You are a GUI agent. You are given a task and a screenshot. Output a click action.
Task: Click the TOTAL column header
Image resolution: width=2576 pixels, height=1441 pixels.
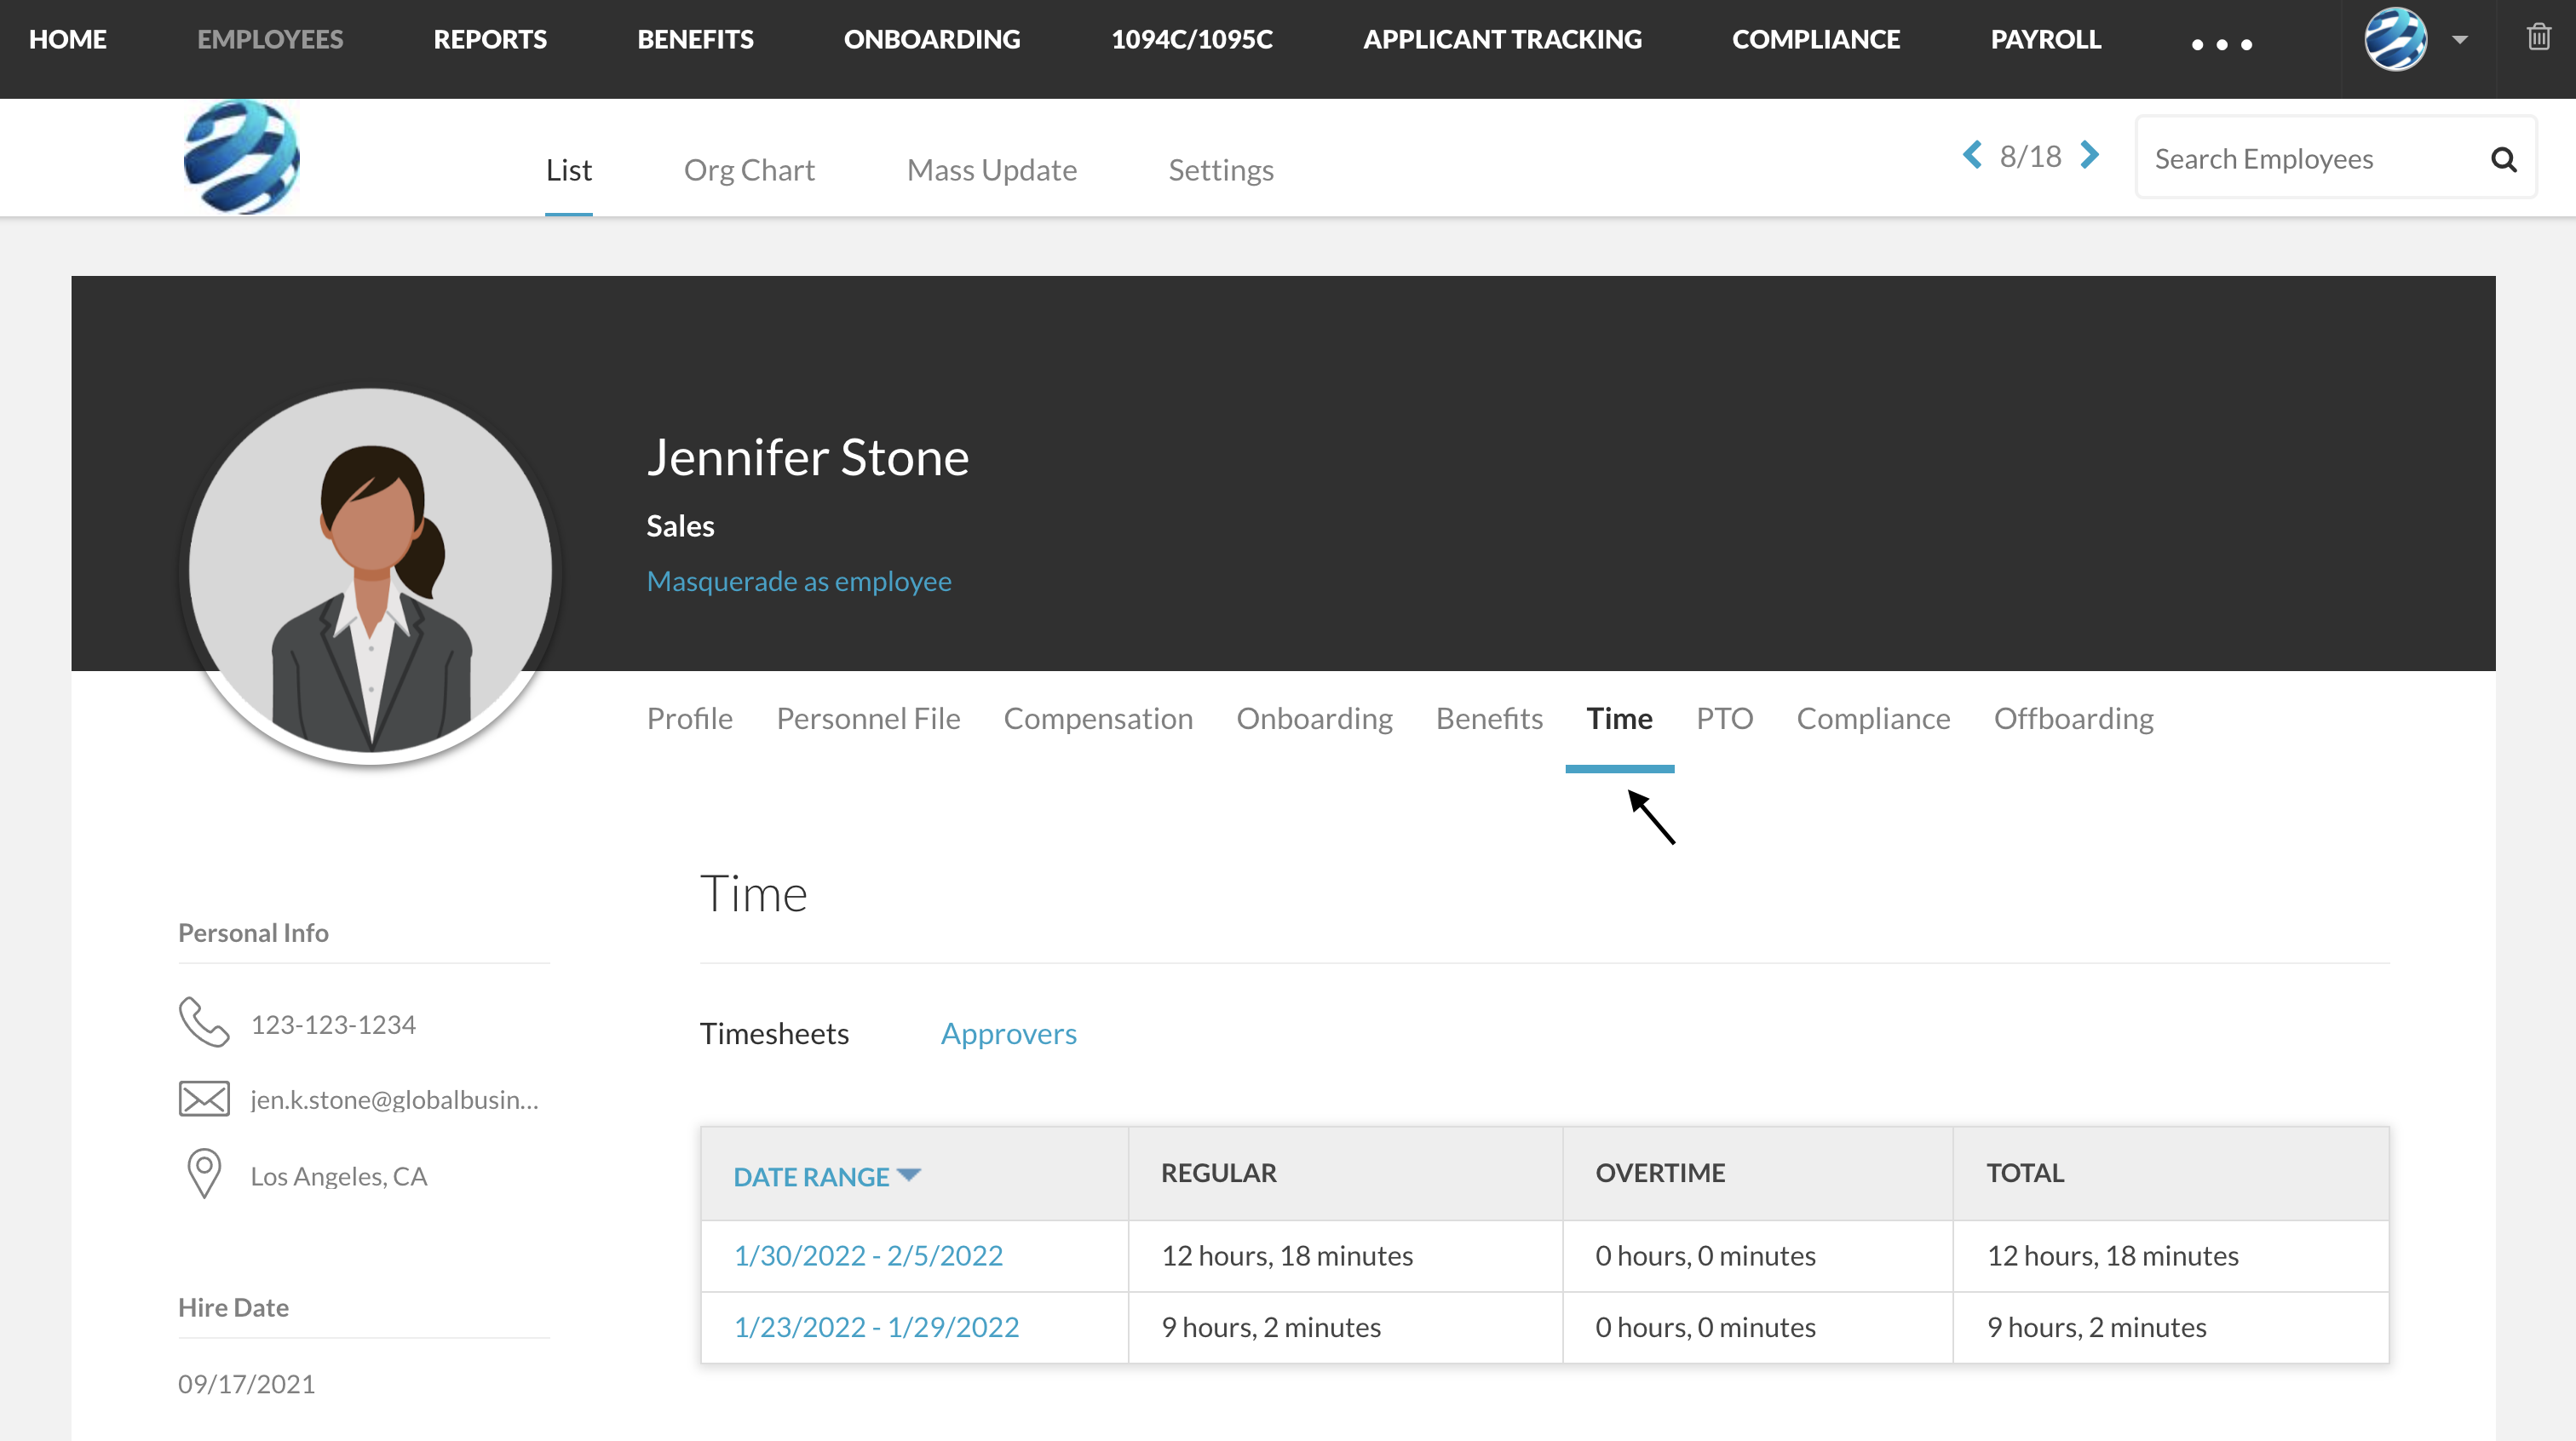[x=2025, y=1173]
